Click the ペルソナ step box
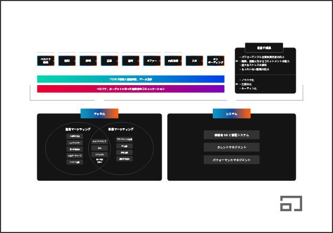 (x=46, y=61)
